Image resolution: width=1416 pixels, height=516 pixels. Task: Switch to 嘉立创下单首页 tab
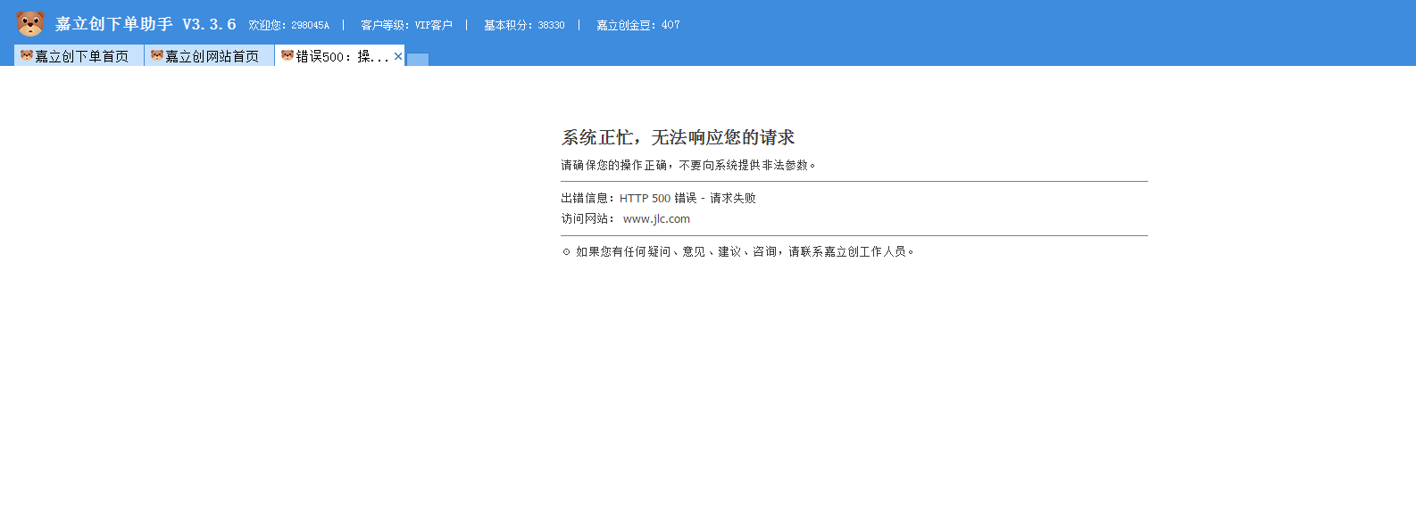coord(79,56)
